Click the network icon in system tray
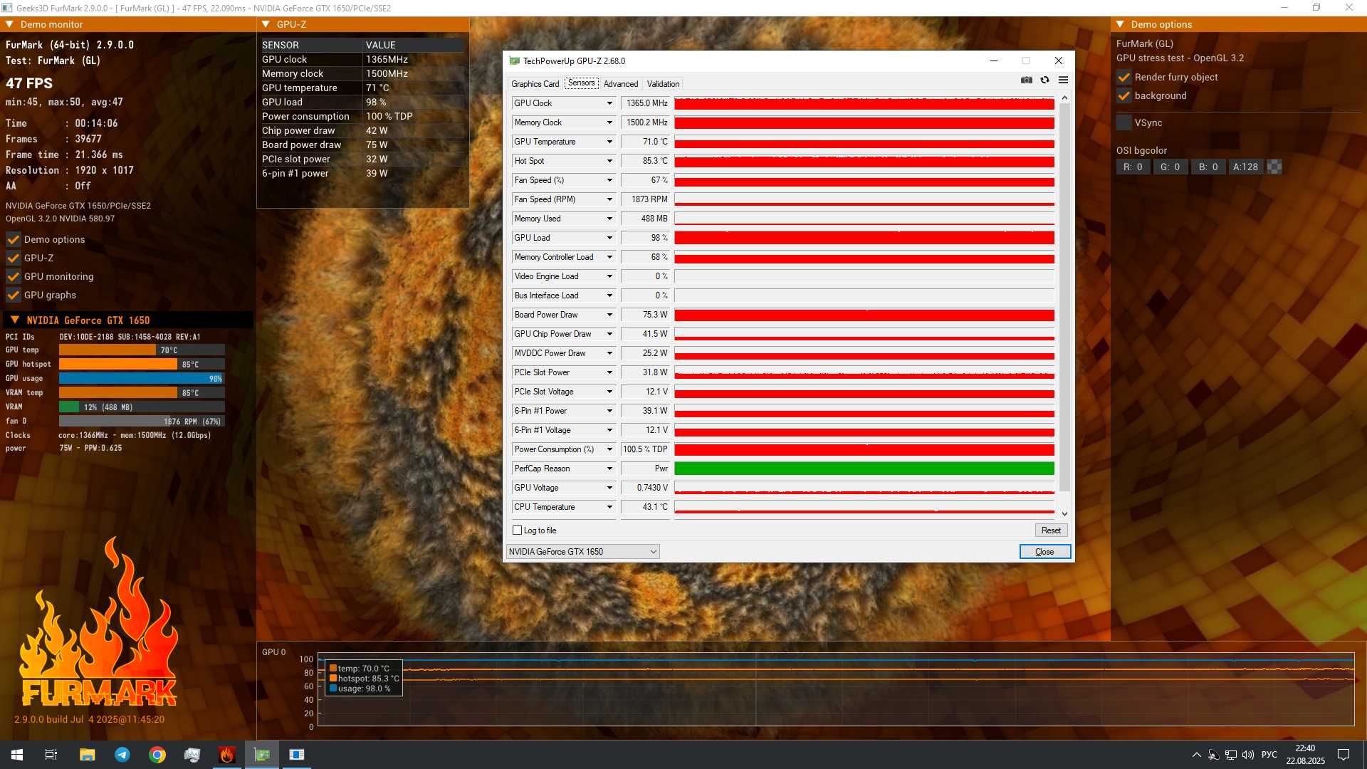 point(1231,755)
